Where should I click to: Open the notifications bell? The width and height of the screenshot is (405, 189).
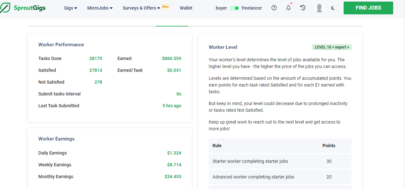click(288, 8)
